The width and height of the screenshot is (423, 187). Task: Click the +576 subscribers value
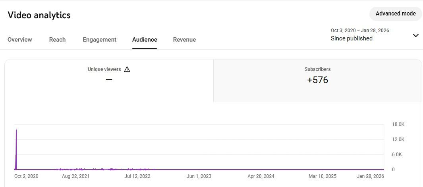pos(317,80)
